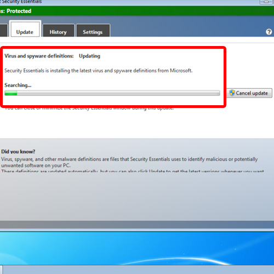This screenshot has width=274, height=274.
Task: Click the Cancel update button
Action: tap(249, 93)
